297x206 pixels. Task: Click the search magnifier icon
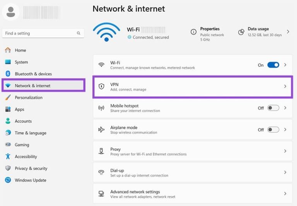79,34
